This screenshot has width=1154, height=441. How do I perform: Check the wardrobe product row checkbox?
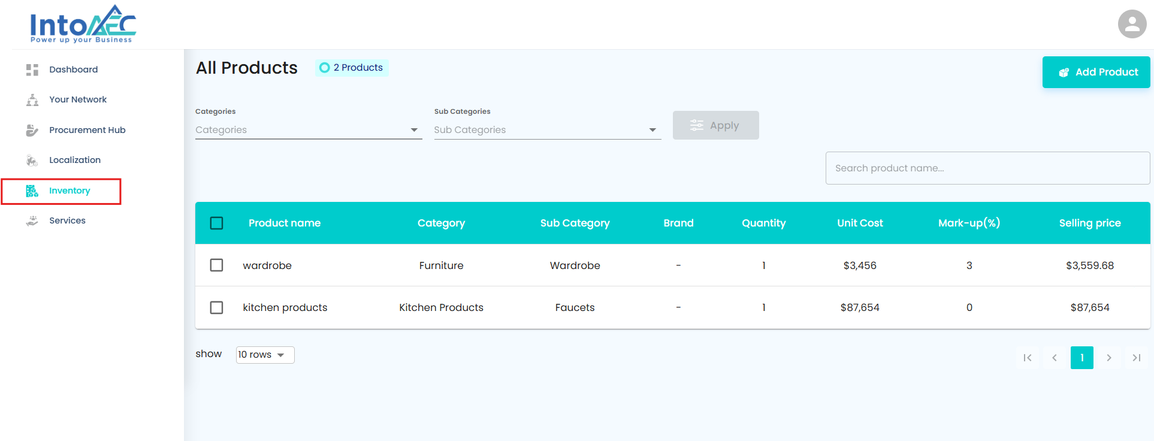click(217, 265)
